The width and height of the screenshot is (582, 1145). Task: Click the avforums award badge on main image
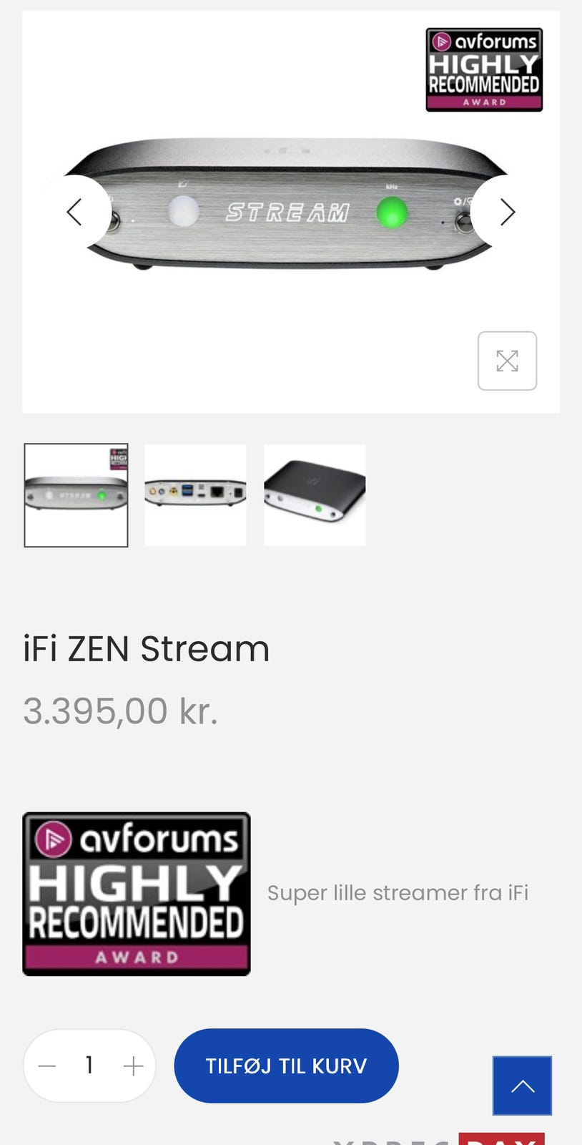(x=484, y=69)
